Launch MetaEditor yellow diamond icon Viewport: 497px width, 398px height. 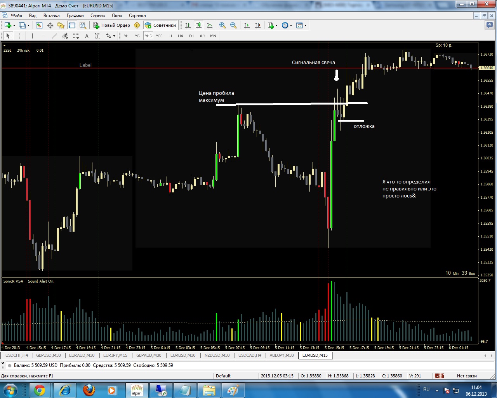pos(137,25)
